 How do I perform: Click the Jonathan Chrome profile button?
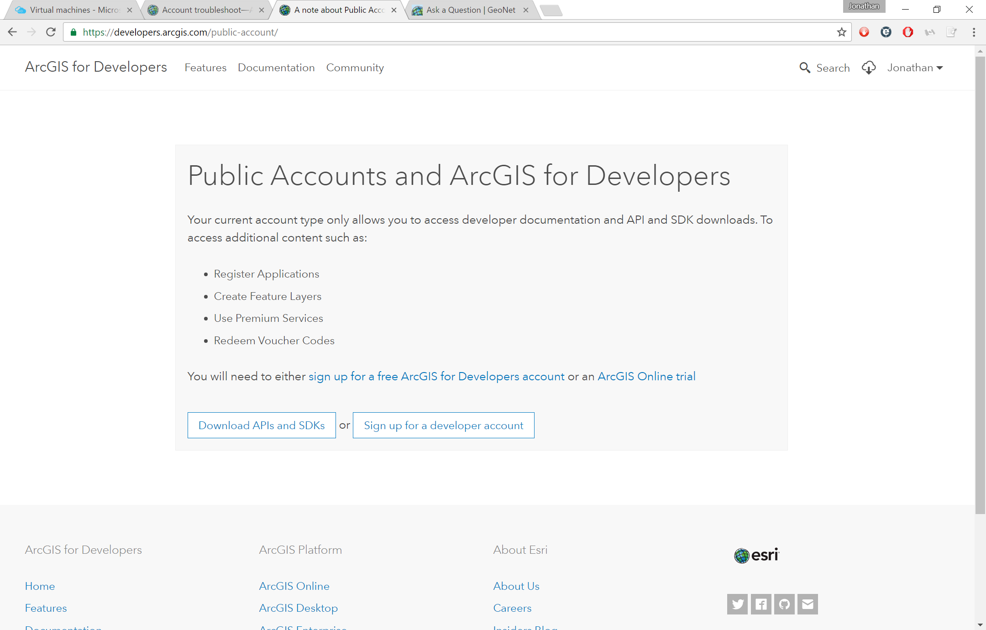coord(864,6)
